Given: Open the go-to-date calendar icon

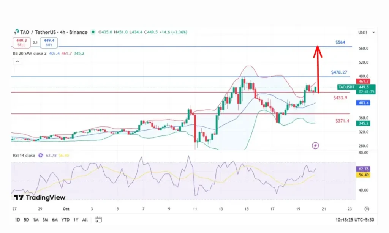Looking at the screenshot, I should 99,220.
